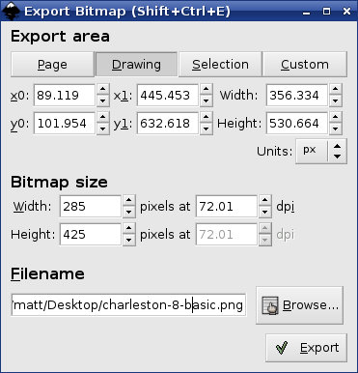This screenshot has width=358, height=373.
Task: Click the Inkscape logo in title bar
Action: (x=11, y=11)
